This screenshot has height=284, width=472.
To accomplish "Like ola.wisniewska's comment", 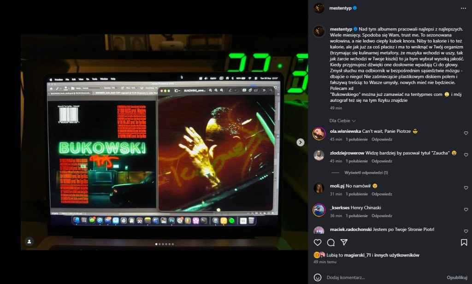I will coord(466,133).
